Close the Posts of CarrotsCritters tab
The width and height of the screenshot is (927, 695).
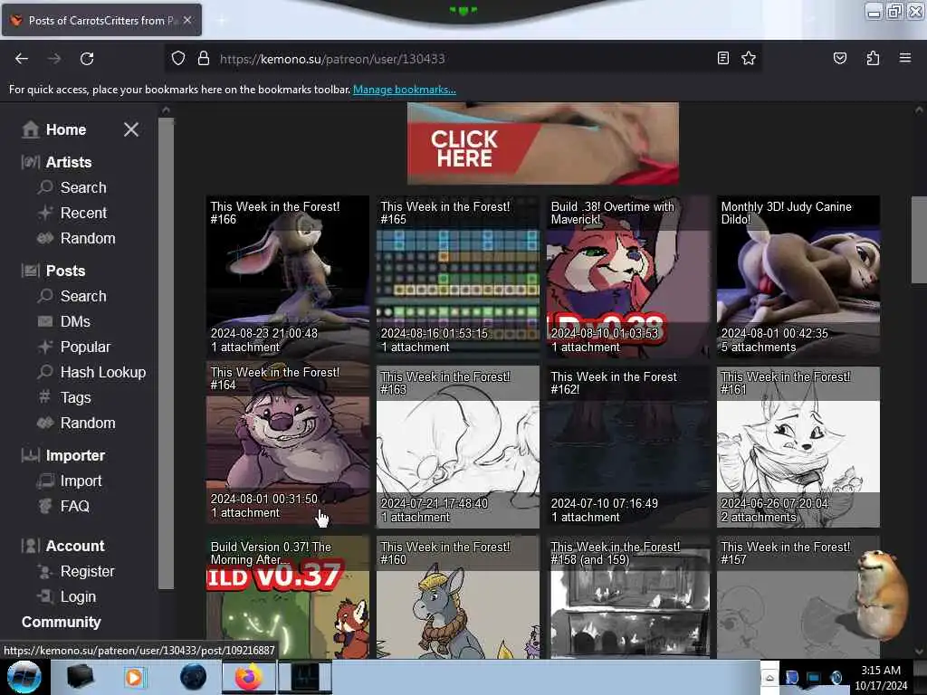coord(187,20)
